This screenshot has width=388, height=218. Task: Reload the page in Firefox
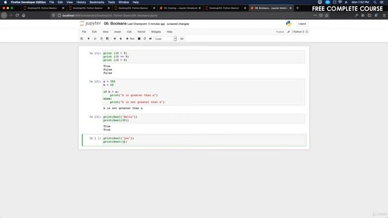point(17,15)
